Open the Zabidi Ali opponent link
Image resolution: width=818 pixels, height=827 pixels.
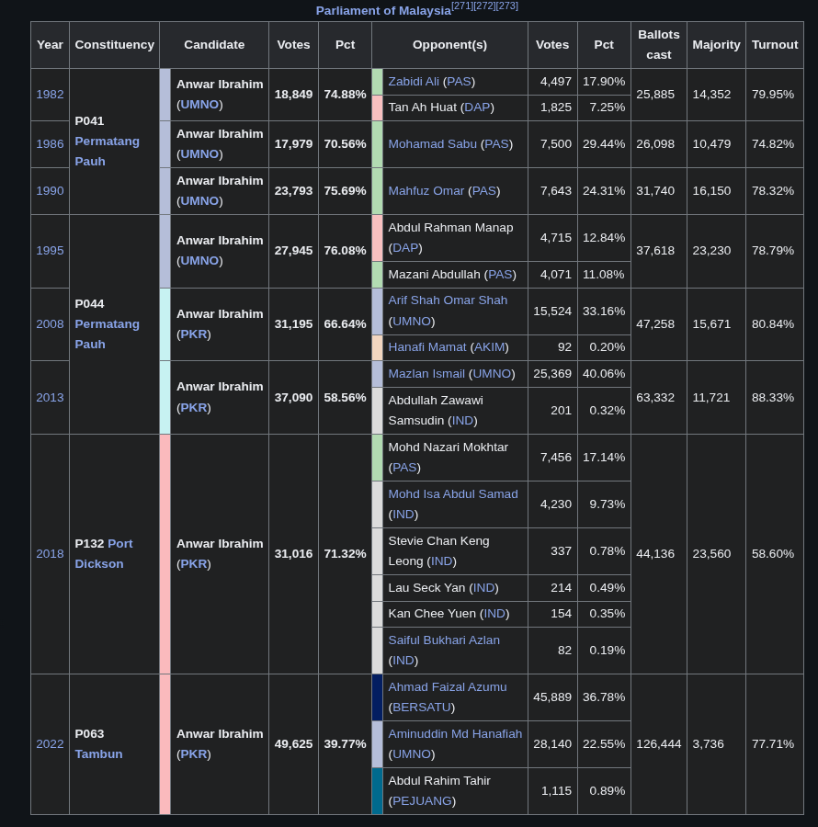point(414,82)
